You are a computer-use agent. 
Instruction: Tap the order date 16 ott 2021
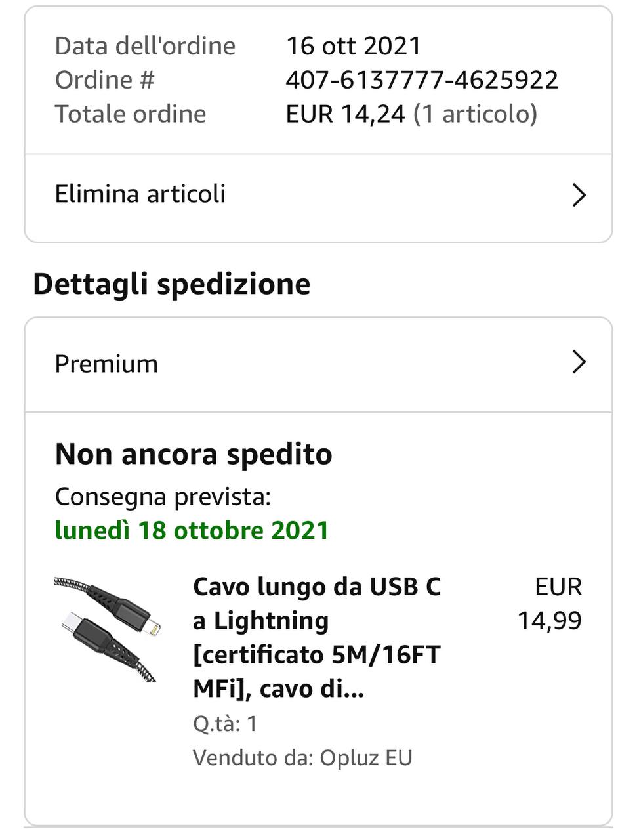354,46
